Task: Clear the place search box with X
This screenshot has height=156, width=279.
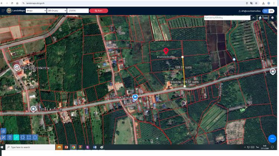Action: pyautogui.click(x=253, y=18)
